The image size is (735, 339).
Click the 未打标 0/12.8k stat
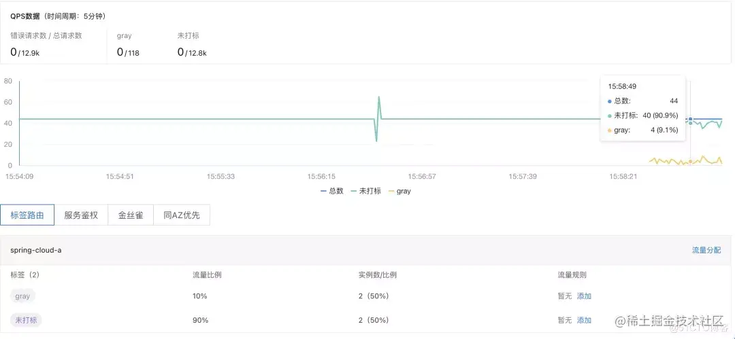[192, 52]
